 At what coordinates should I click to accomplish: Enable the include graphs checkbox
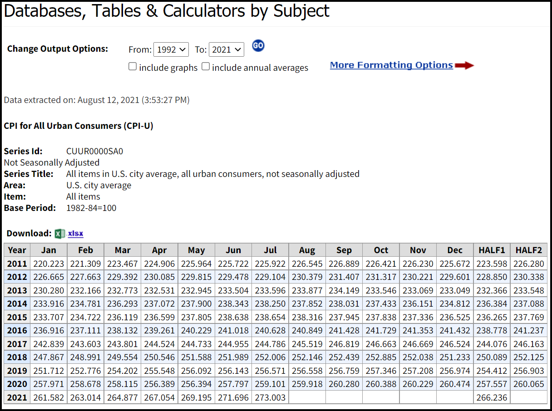pos(133,67)
